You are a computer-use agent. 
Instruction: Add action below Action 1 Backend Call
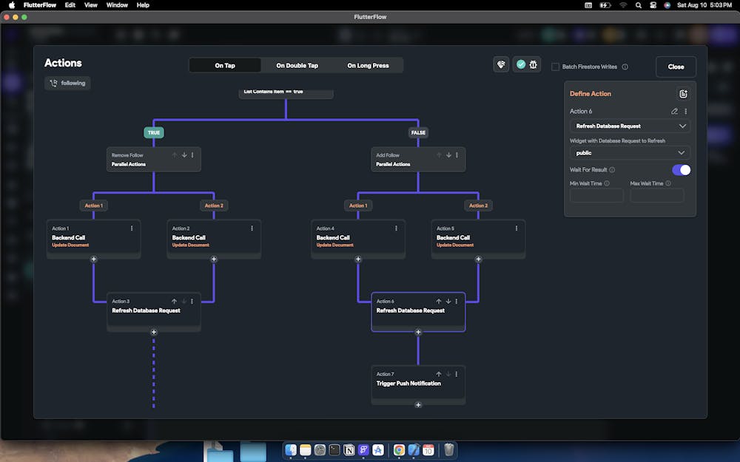point(93,259)
